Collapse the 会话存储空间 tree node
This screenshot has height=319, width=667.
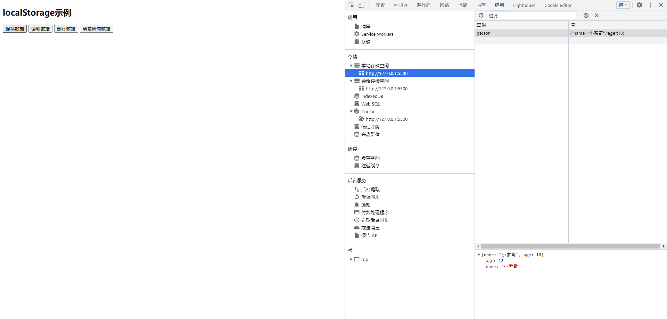(351, 81)
